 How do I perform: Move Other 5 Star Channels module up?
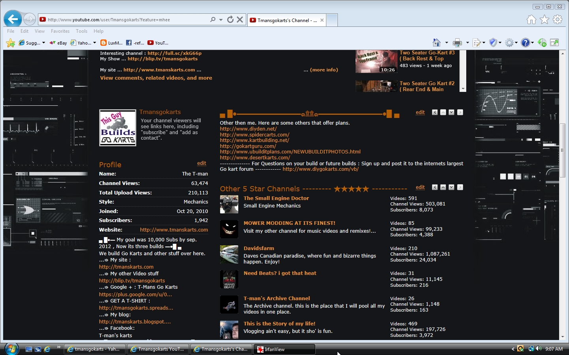(443, 187)
